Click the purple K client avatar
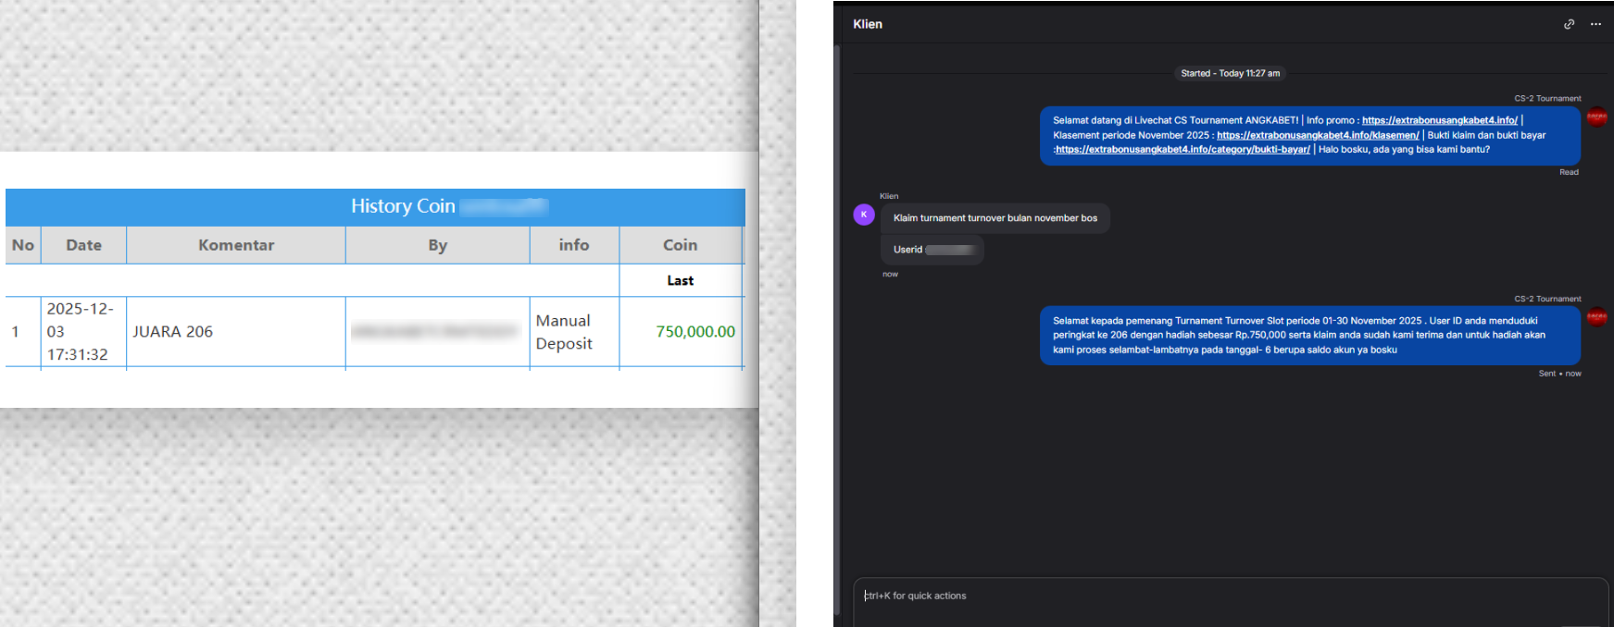Viewport: 1614px width, 627px height. point(863,215)
